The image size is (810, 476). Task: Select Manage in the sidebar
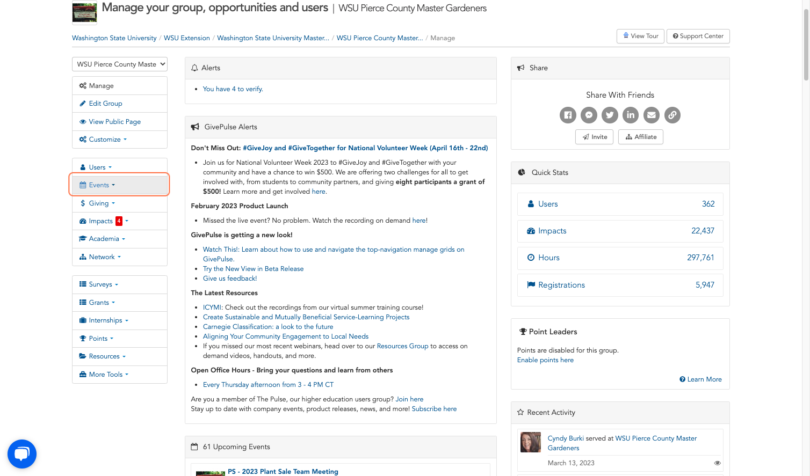coord(120,86)
